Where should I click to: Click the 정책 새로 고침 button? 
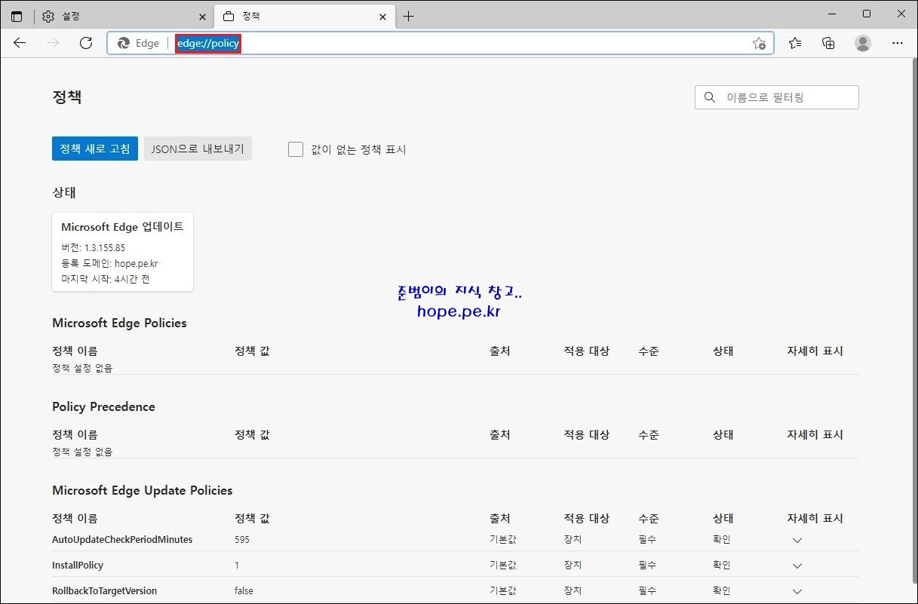pos(95,149)
